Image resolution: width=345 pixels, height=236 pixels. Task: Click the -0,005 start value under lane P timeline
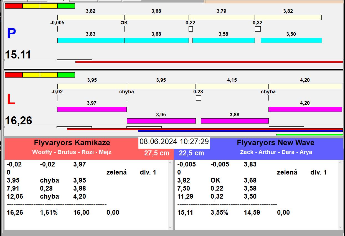57,23
